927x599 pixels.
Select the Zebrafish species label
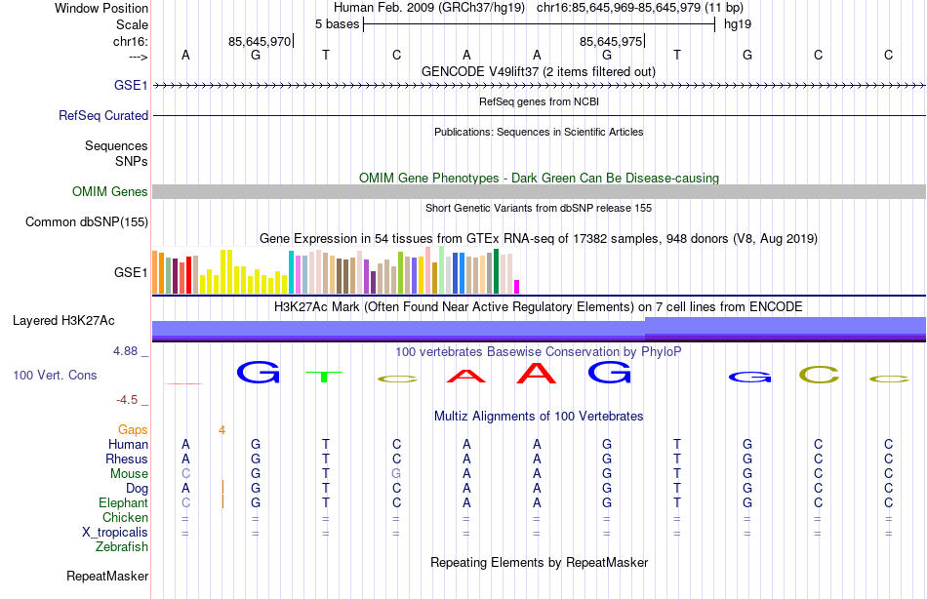pyautogui.click(x=122, y=547)
